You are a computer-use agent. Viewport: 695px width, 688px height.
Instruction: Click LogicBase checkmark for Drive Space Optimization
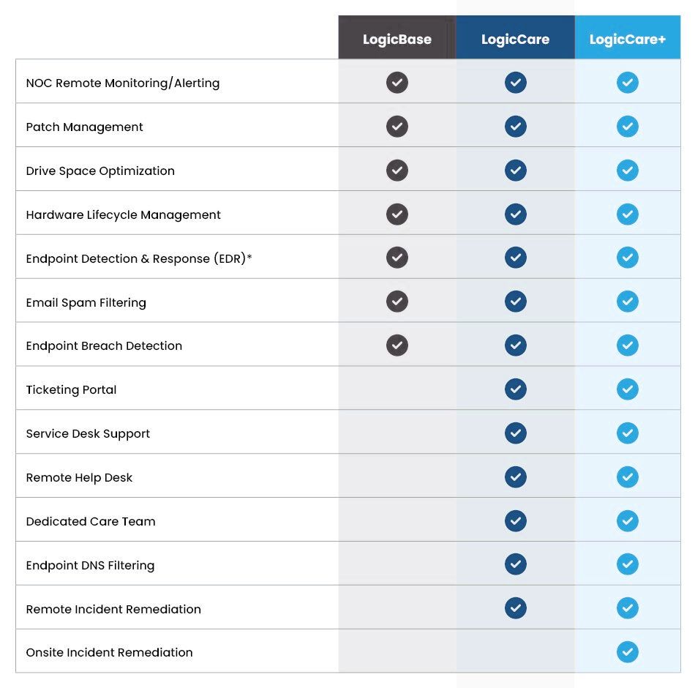click(397, 171)
